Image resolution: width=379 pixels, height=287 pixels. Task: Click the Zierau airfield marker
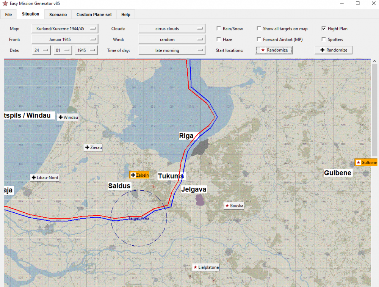click(93, 147)
